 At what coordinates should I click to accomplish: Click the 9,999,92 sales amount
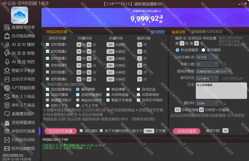146,19
